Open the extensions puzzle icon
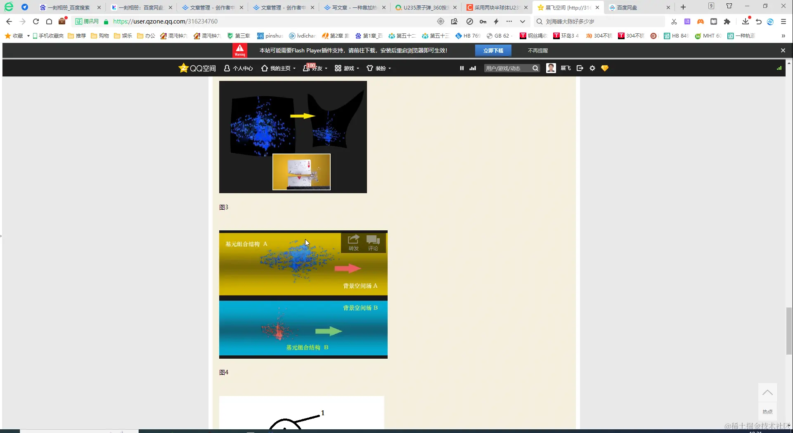Image resolution: width=793 pixels, height=433 pixels. pyautogui.click(x=727, y=21)
